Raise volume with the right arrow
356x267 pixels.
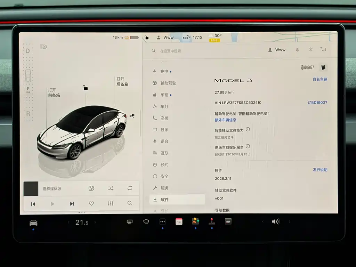coord(290,221)
